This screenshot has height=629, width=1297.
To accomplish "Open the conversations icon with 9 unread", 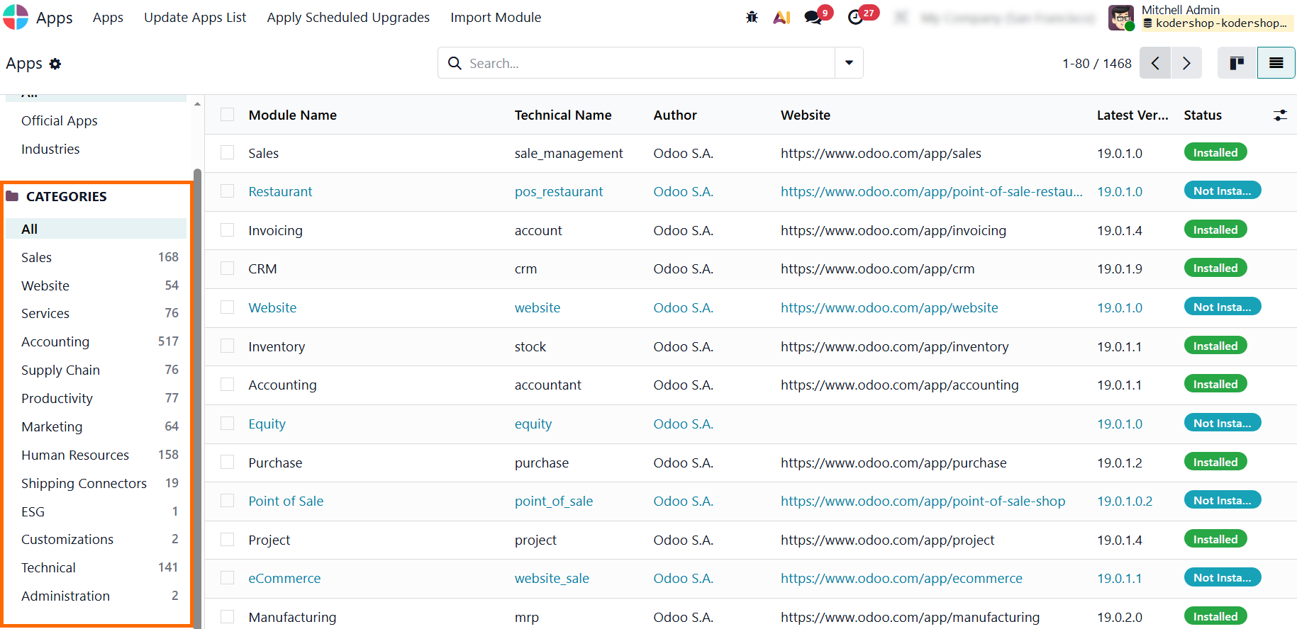I will [x=813, y=17].
